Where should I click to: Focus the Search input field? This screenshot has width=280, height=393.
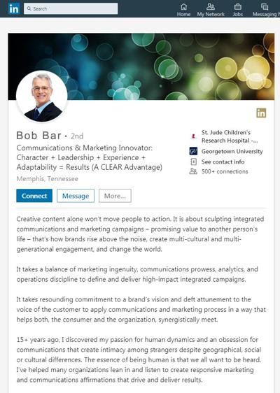[x=71, y=8]
